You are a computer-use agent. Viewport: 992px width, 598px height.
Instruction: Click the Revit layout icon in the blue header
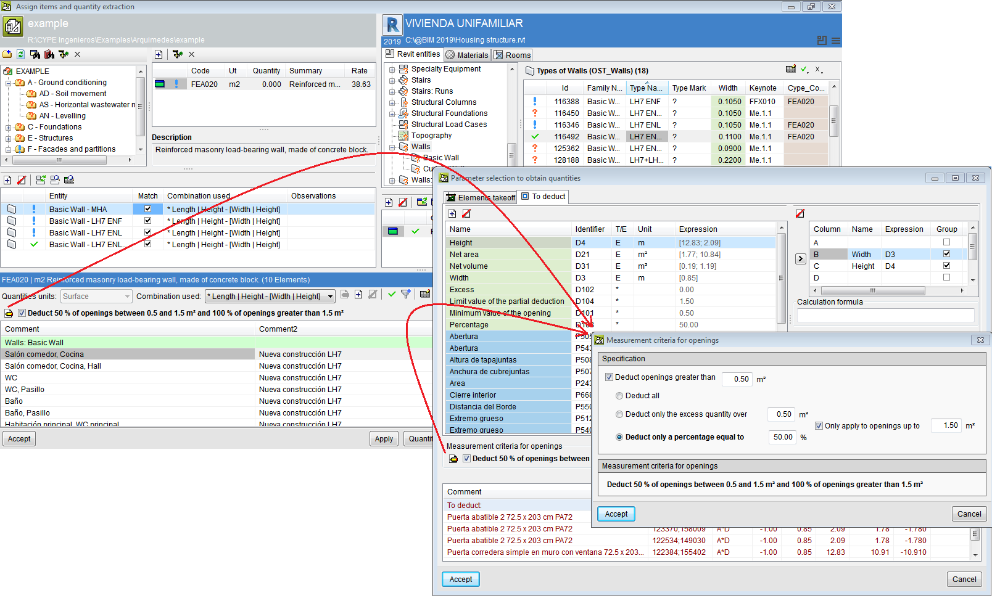[x=822, y=41]
